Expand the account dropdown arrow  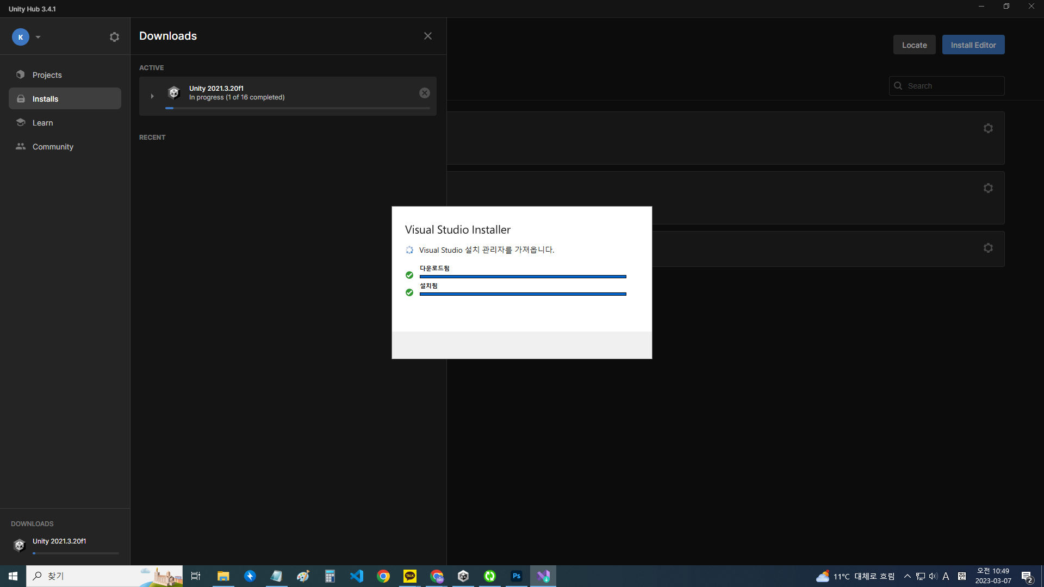pos(38,38)
